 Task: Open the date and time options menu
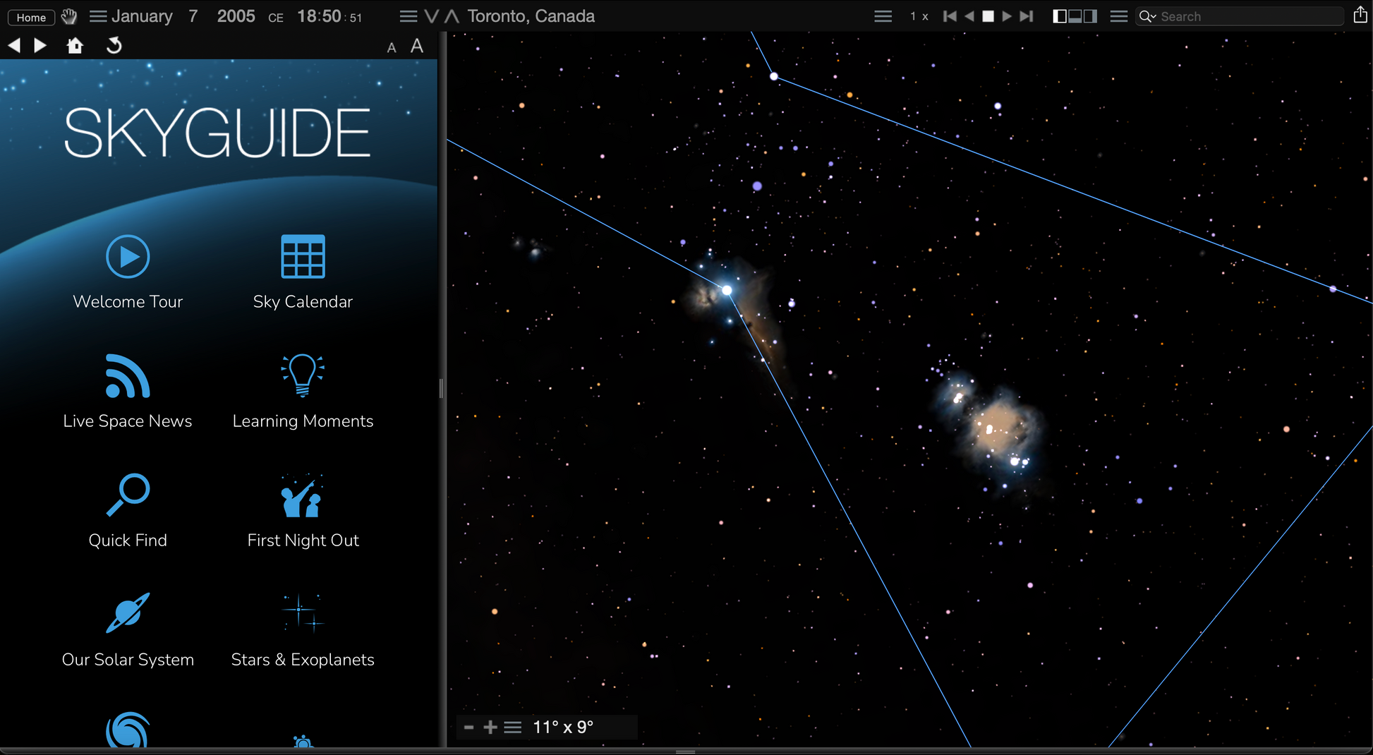[98, 16]
